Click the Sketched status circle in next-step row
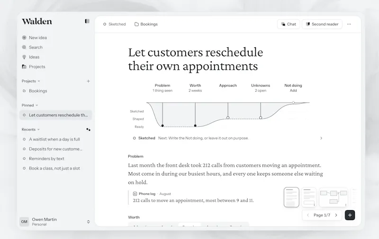The image size is (379, 239). coord(135,138)
